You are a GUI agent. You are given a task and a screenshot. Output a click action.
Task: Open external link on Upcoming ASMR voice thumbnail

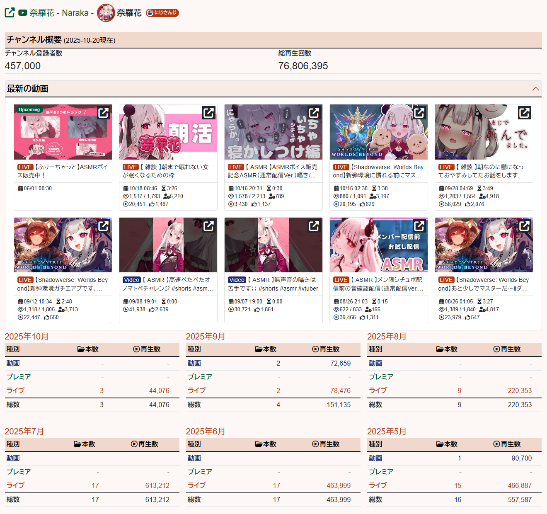coord(103,112)
